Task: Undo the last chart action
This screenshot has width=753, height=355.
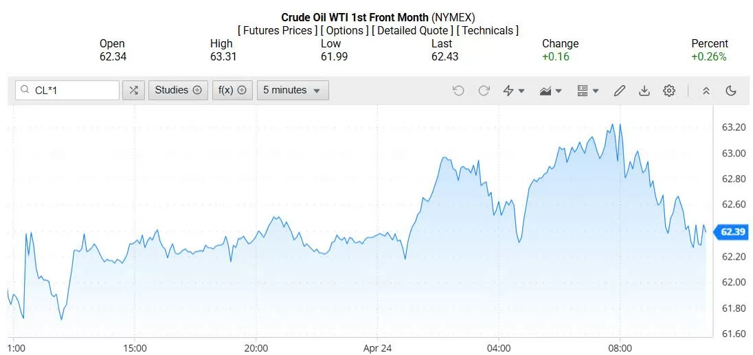Action: tap(458, 90)
